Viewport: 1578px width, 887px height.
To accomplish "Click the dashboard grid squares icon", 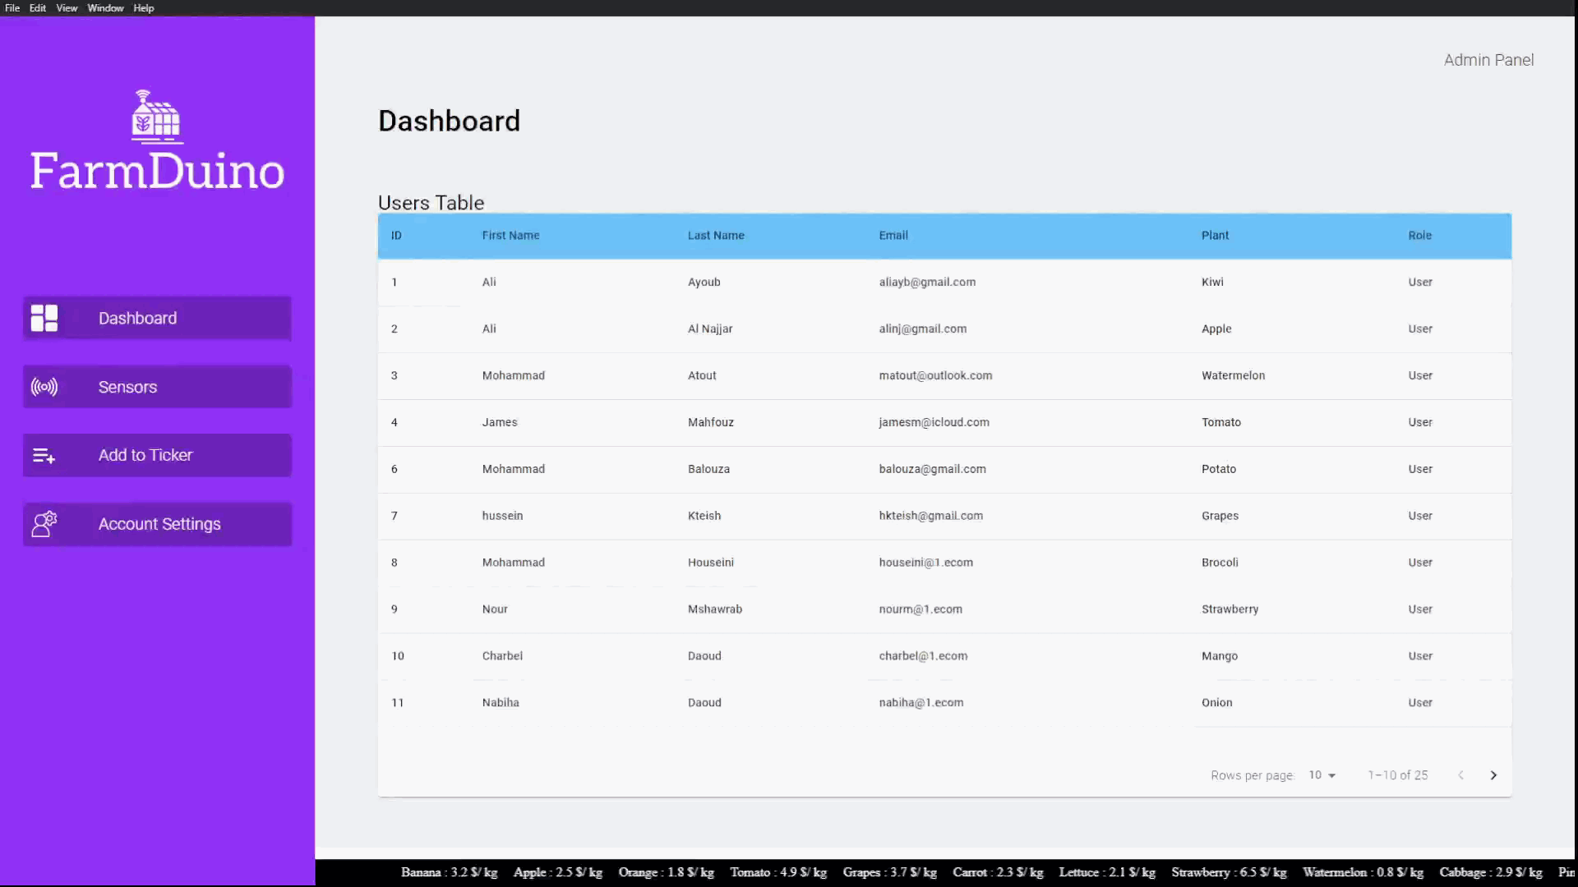I will click(x=44, y=317).
